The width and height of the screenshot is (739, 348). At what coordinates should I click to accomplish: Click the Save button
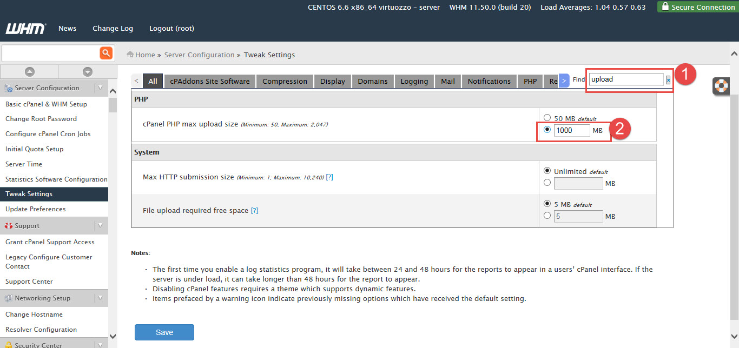click(x=164, y=332)
